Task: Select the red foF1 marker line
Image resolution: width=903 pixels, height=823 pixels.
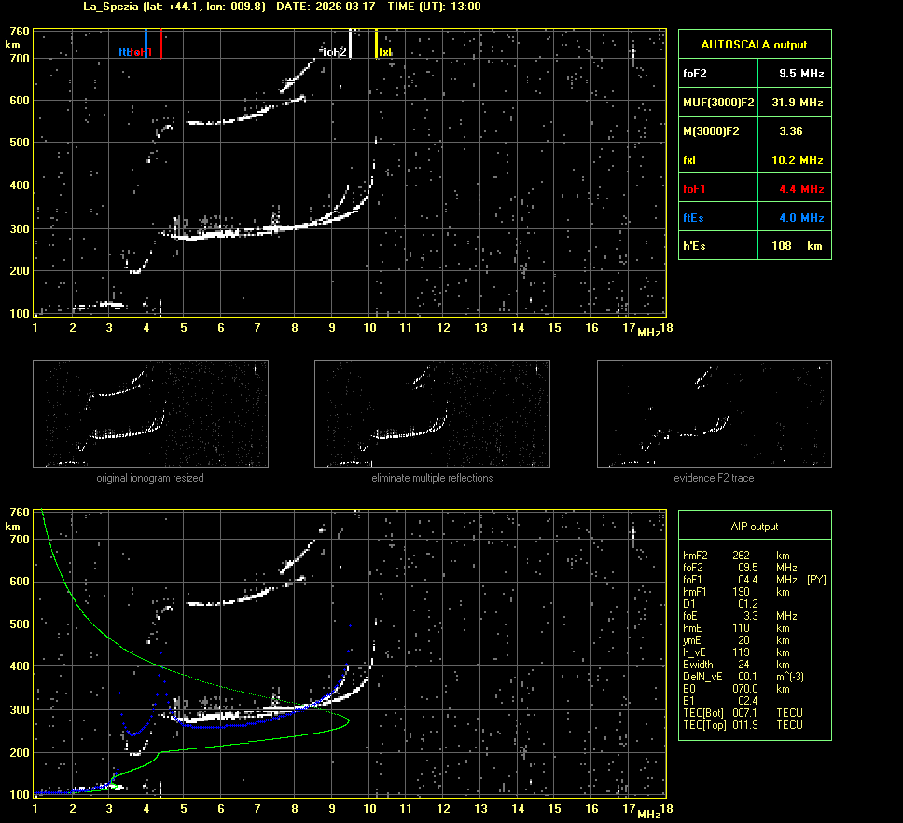Action: click(x=161, y=44)
